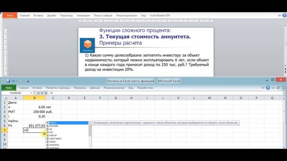Open Разметка страницы tab in Excel
The width and height of the screenshot is (287, 161).
point(58,88)
